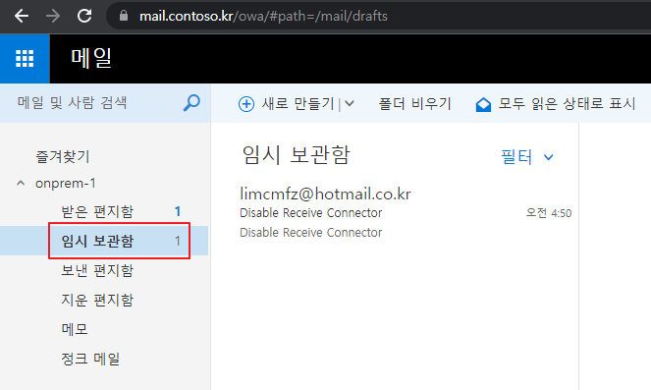Click 모두 읽은 상태로 표시
Screen dimensions: 651x390
click(x=567, y=103)
